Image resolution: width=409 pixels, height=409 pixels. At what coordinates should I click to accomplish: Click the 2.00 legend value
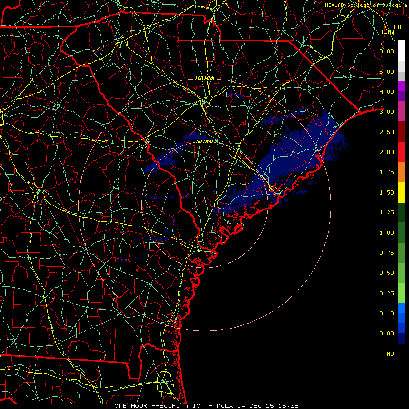tap(387, 152)
